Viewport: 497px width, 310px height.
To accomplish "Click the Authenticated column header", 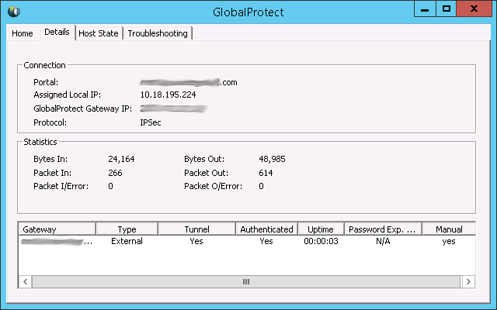I will [x=266, y=229].
